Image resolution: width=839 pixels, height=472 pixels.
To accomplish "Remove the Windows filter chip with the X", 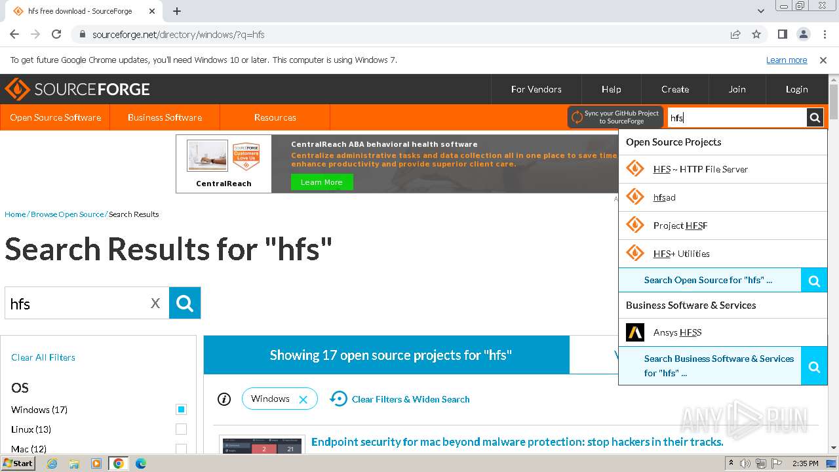I will (303, 399).
